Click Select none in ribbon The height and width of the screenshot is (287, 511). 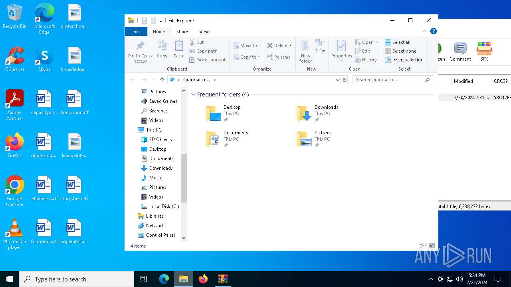(400, 51)
